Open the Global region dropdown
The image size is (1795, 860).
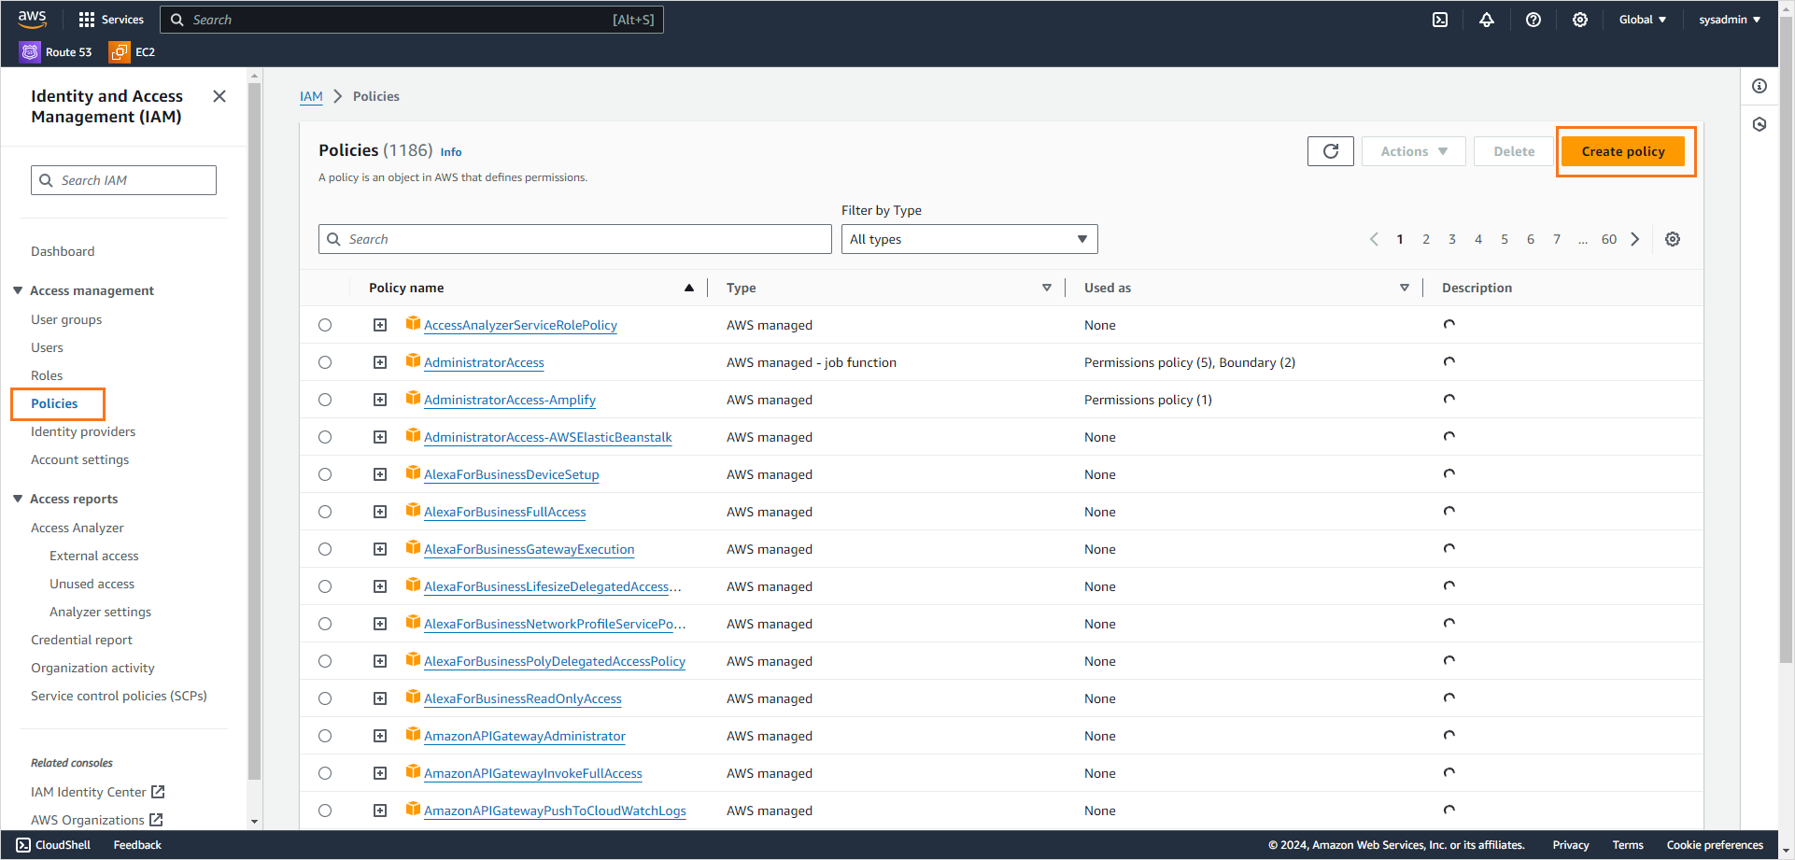point(1643,20)
